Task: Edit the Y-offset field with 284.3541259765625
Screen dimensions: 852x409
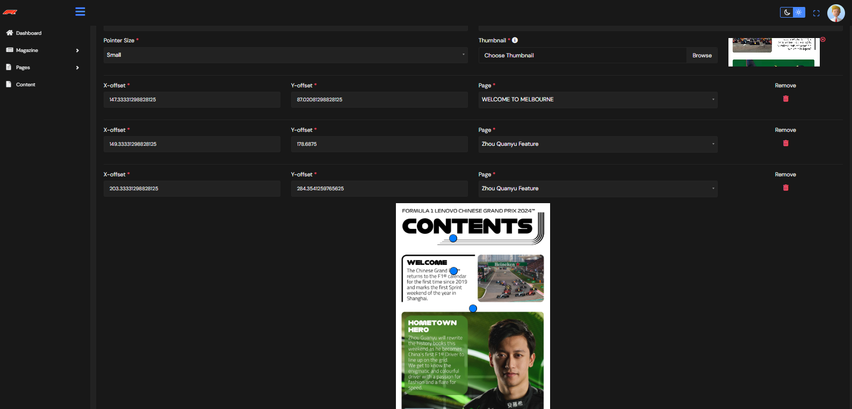Action: point(379,189)
